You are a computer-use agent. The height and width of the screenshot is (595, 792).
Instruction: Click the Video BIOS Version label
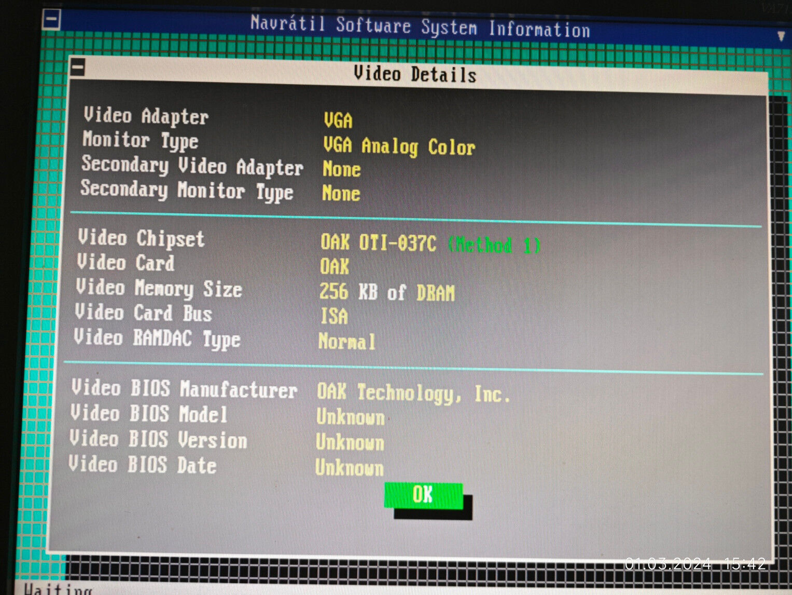[x=158, y=439]
